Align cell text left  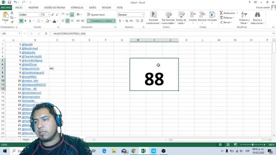(63, 21)
